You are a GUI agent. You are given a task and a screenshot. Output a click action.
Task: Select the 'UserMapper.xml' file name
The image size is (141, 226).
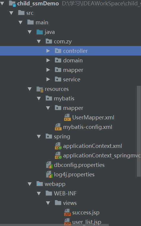[x=93, y=118]
